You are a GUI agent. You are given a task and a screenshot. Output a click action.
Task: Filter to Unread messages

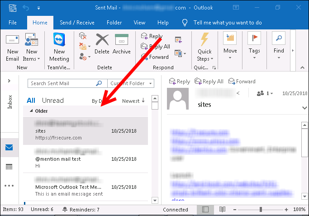point(53,101)
